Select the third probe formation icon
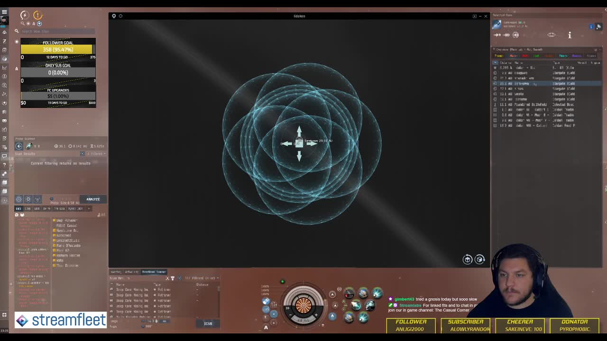This screenshot has width=607, height=341. [37, 199]
